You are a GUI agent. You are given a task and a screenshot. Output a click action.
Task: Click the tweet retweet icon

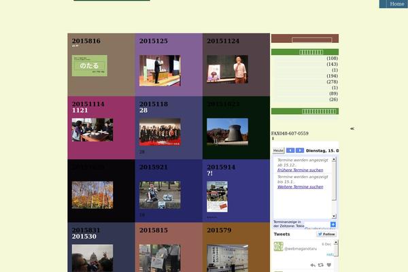(x=320, y=265)
